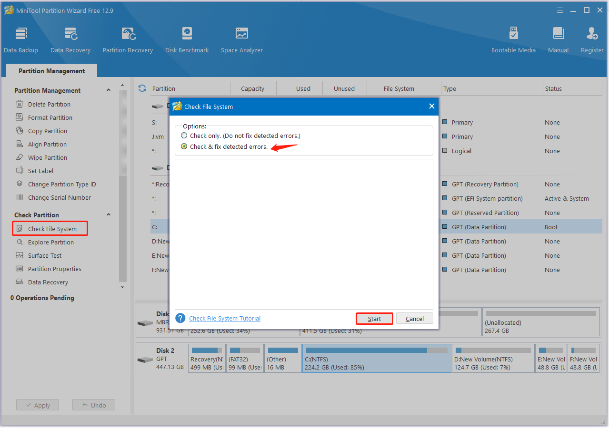Viewport: 609px width, 428px height.
Task: Click 'Active & System' status cell
Action: (567, 198)
